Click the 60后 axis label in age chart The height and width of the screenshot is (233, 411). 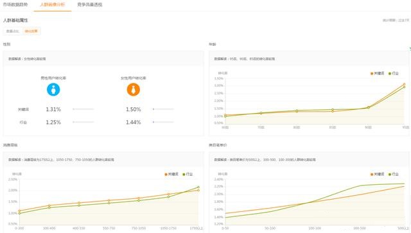[x=225, y=127]
